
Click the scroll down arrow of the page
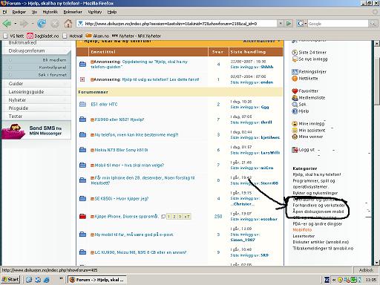tap(376, 263)
